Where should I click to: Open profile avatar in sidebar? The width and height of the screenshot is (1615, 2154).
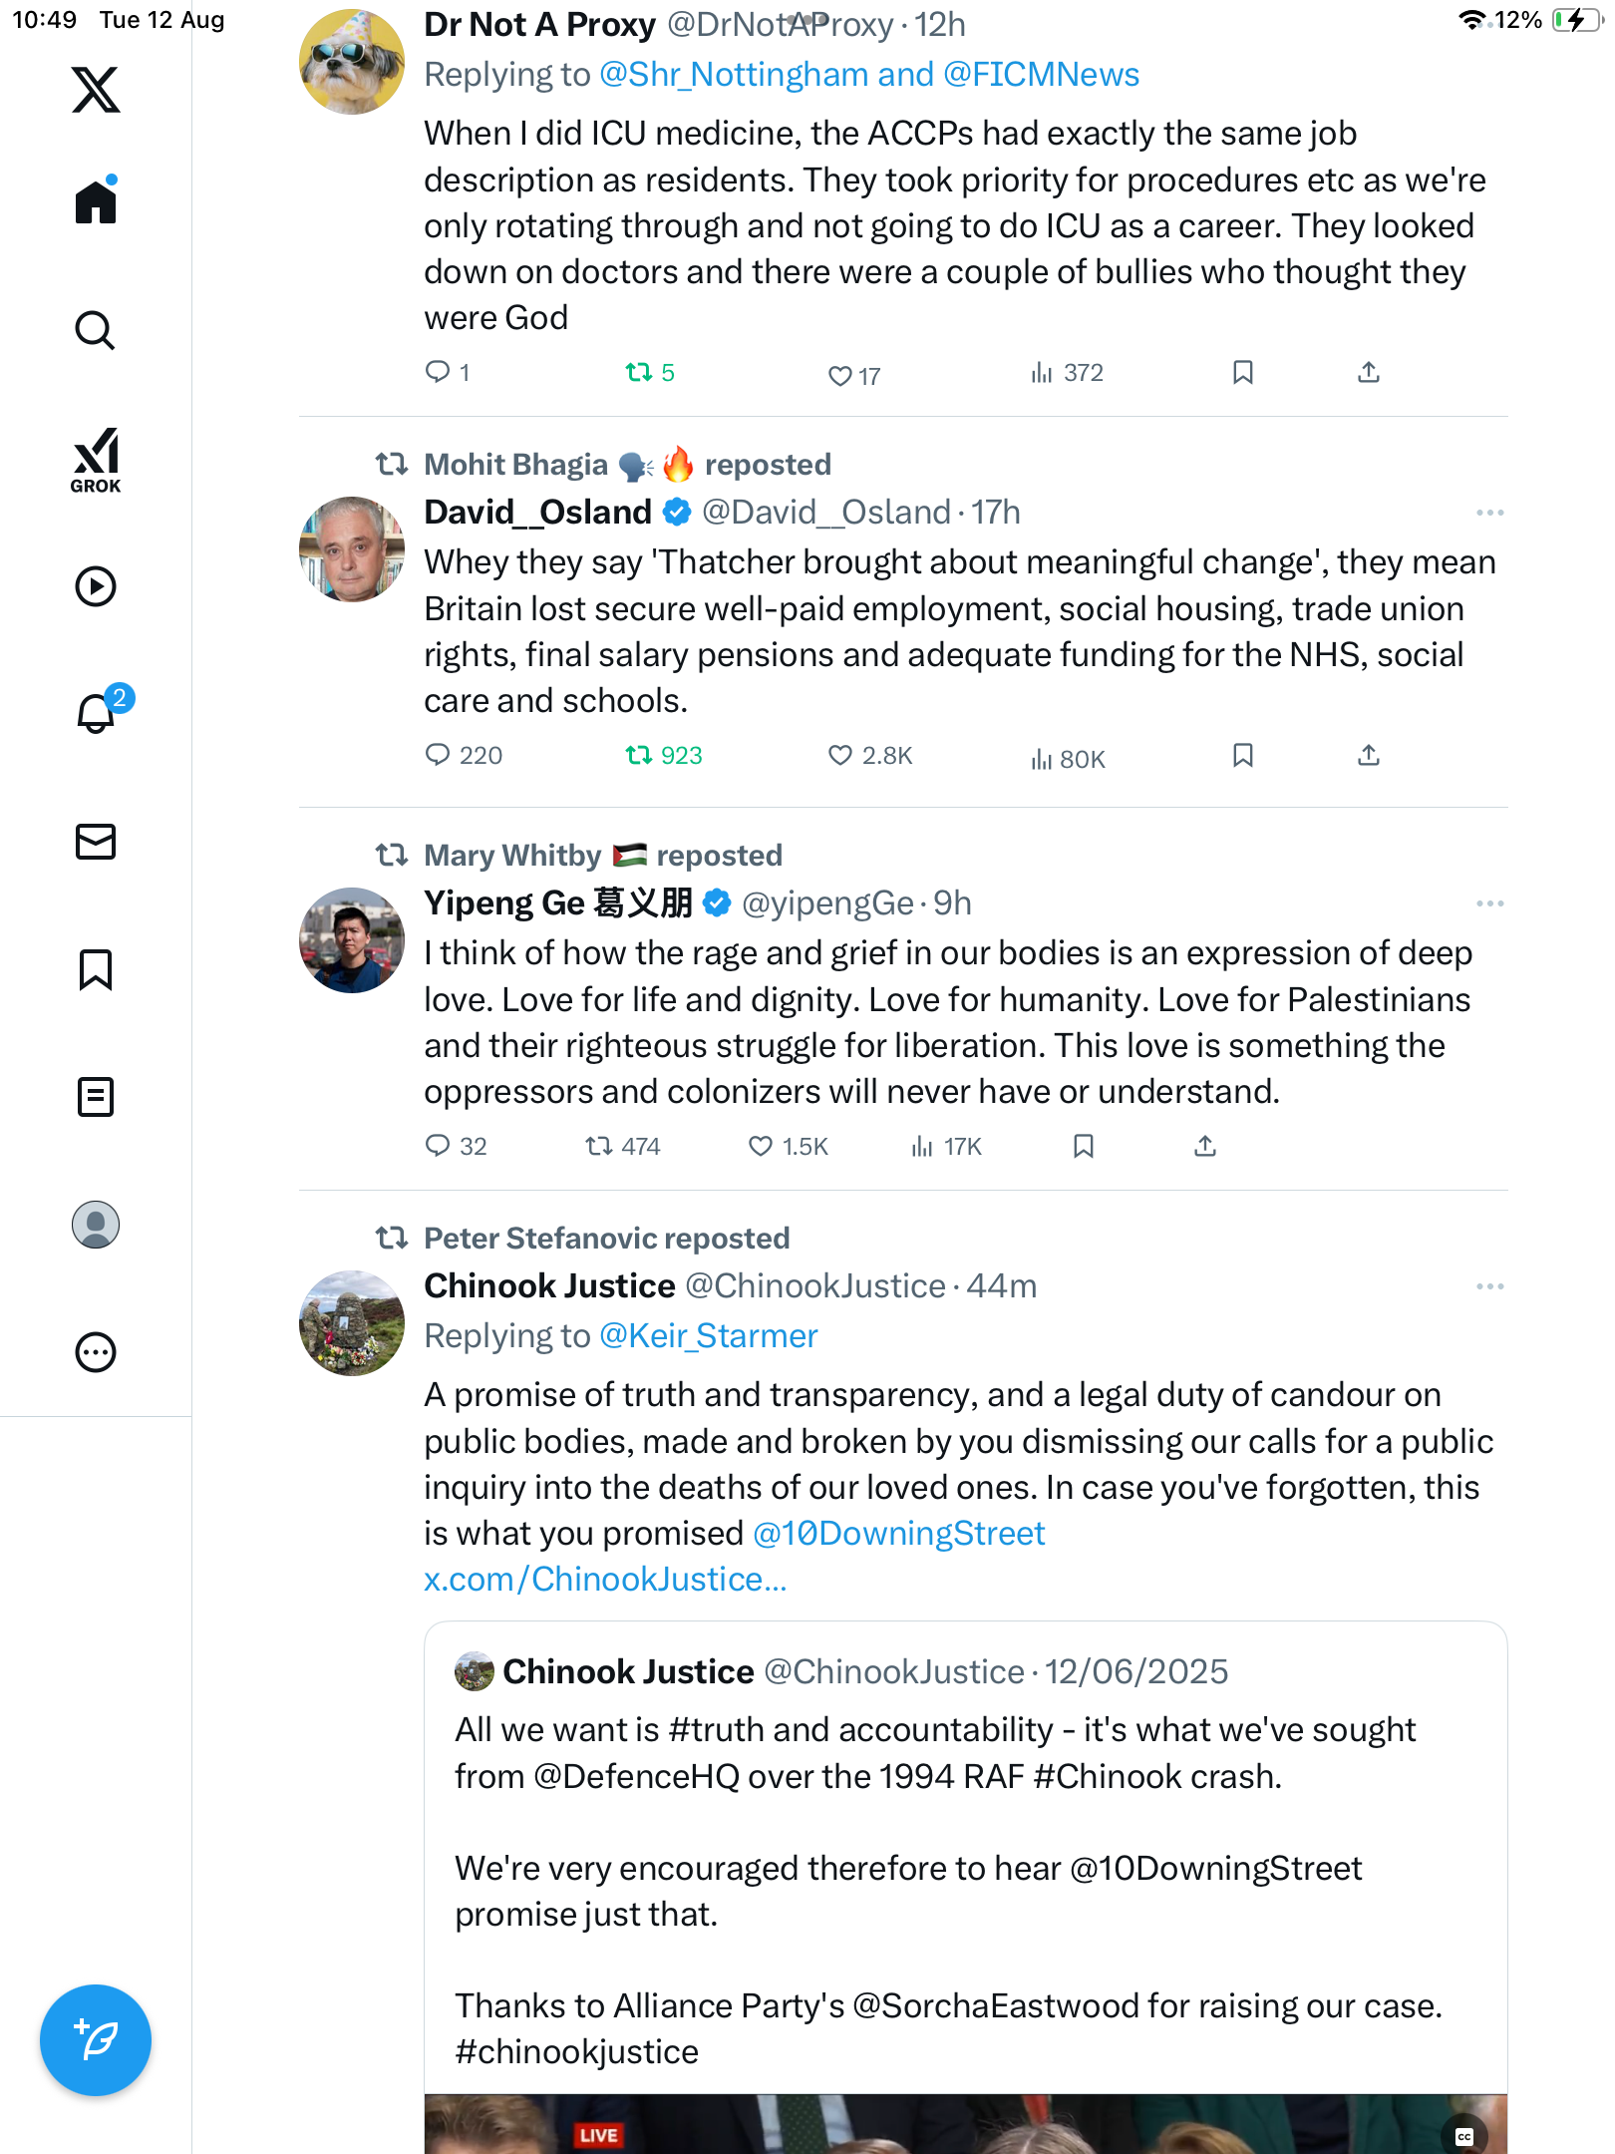click(x=96, y=1225)
